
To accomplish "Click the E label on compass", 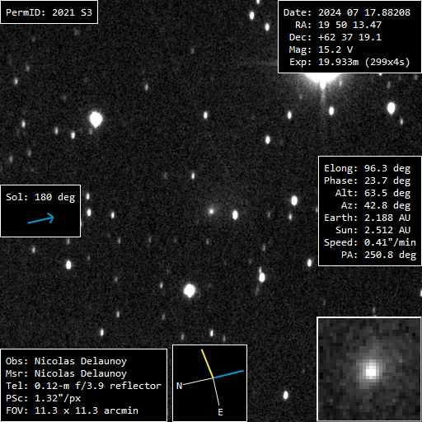I will click(x=220, y=412).
